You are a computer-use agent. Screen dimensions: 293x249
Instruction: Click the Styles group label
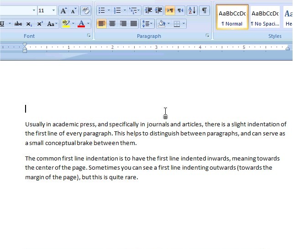[x=275, y=36]
